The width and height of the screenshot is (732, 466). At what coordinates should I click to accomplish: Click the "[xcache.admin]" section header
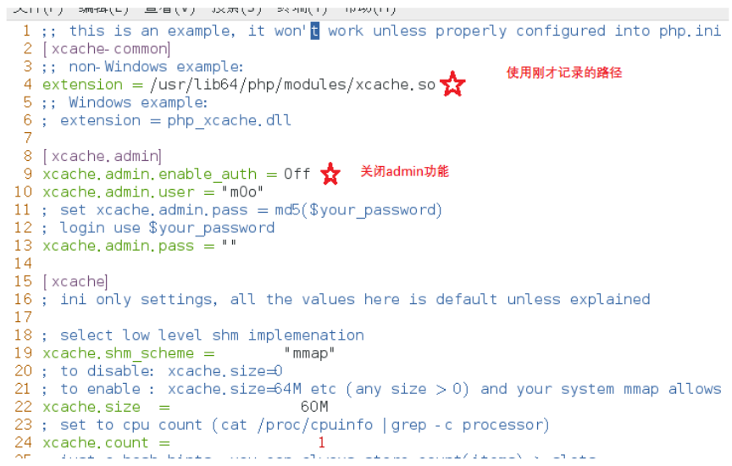[102, 156]
